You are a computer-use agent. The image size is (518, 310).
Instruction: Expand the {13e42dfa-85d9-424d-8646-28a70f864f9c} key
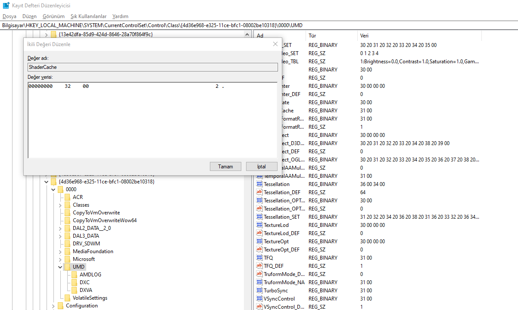click(x=47, y=34)
